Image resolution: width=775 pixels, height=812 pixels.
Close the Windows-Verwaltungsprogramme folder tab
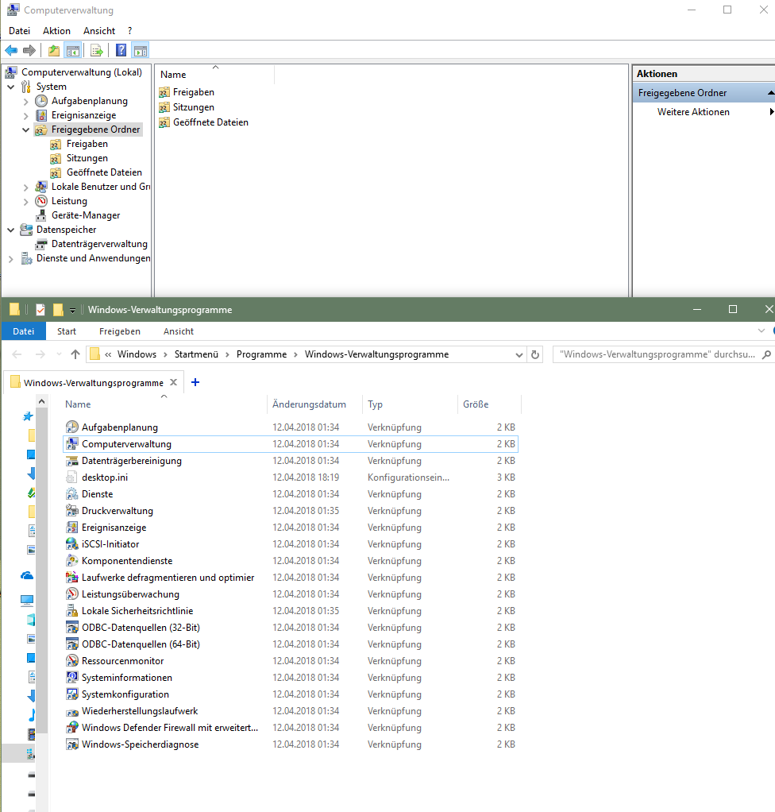[x=173, y=382]
